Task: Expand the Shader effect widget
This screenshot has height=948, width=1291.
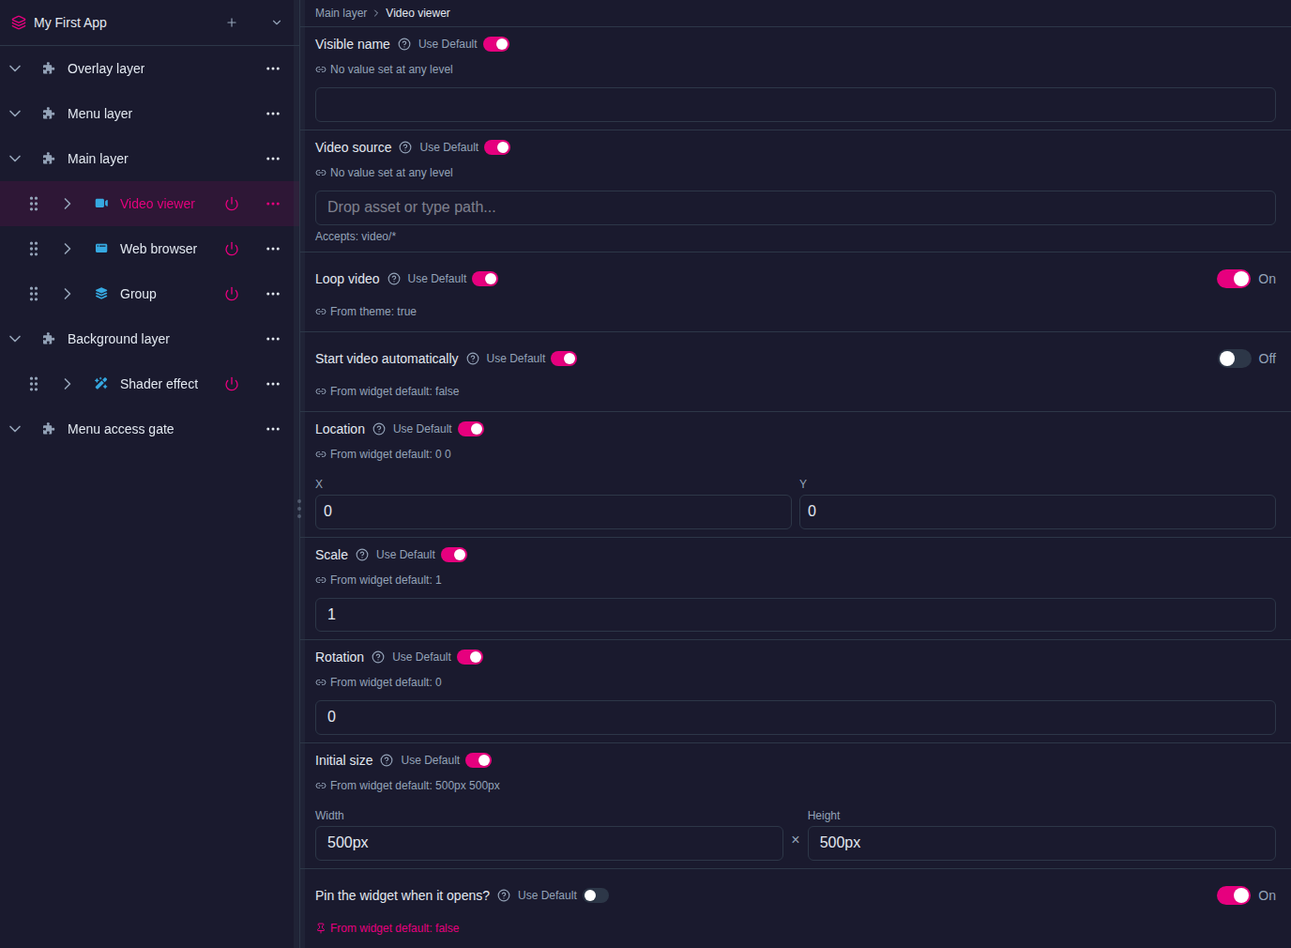Action: tap(68, 384)
